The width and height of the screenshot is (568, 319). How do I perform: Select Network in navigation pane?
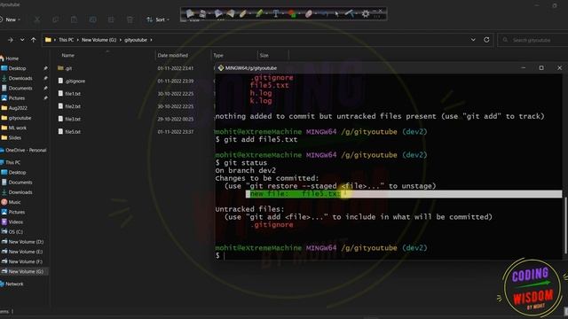tap(12, 284)
